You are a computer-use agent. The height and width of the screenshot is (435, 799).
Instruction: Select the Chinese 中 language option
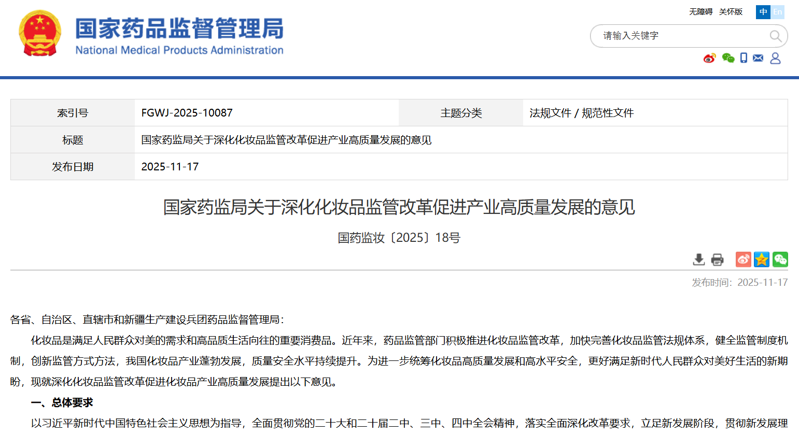(x=763, y=12)
